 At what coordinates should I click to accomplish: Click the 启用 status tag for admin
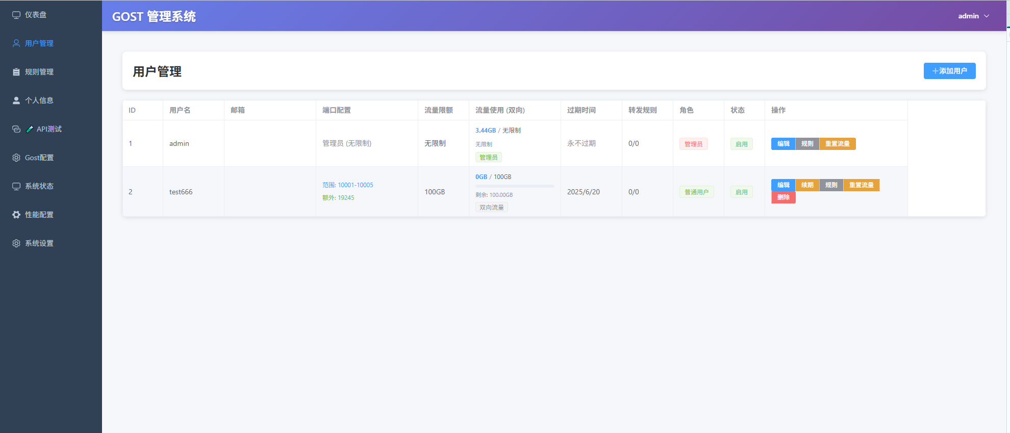pyautogui.click(x=741, y=144)
